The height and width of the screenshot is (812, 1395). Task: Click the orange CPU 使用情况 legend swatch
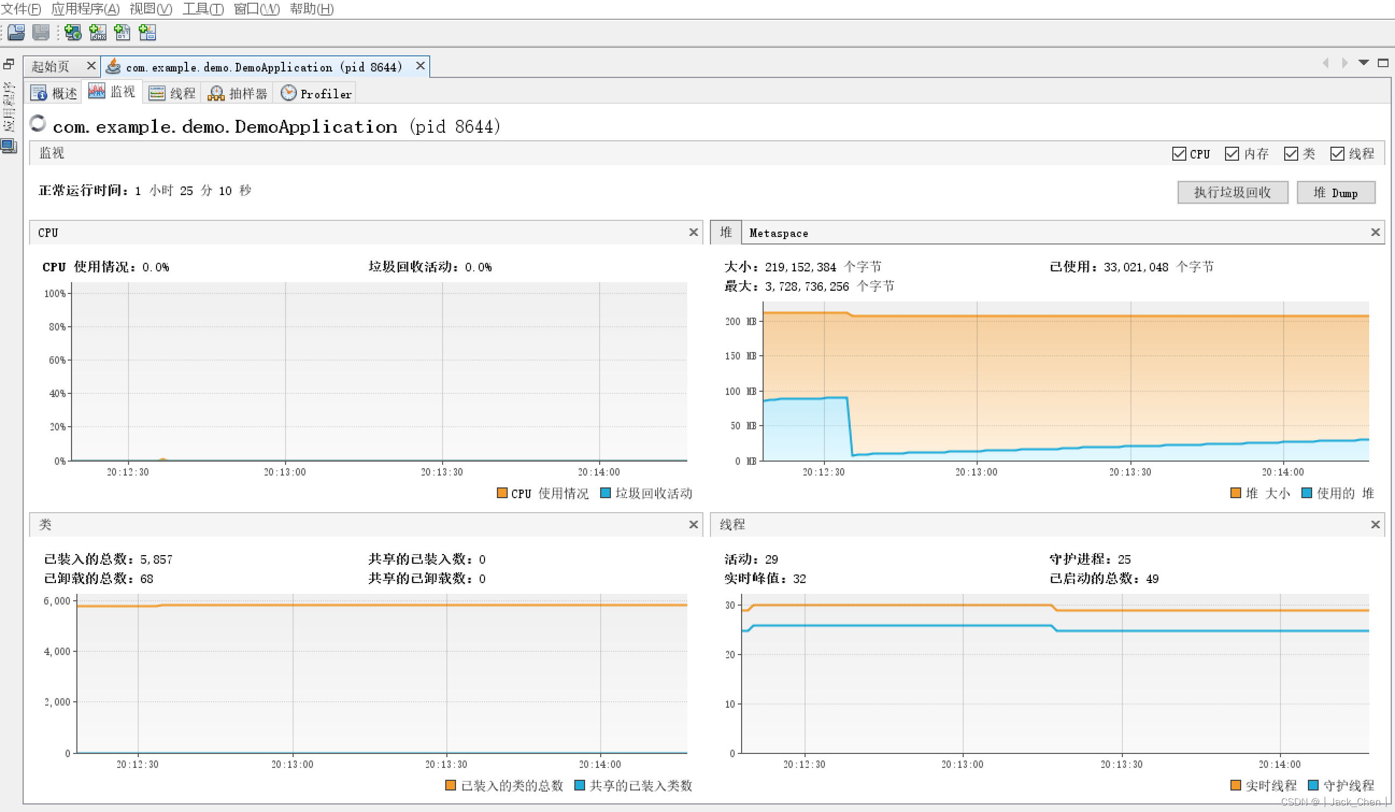pyautogui.click(x=502, y=493)
